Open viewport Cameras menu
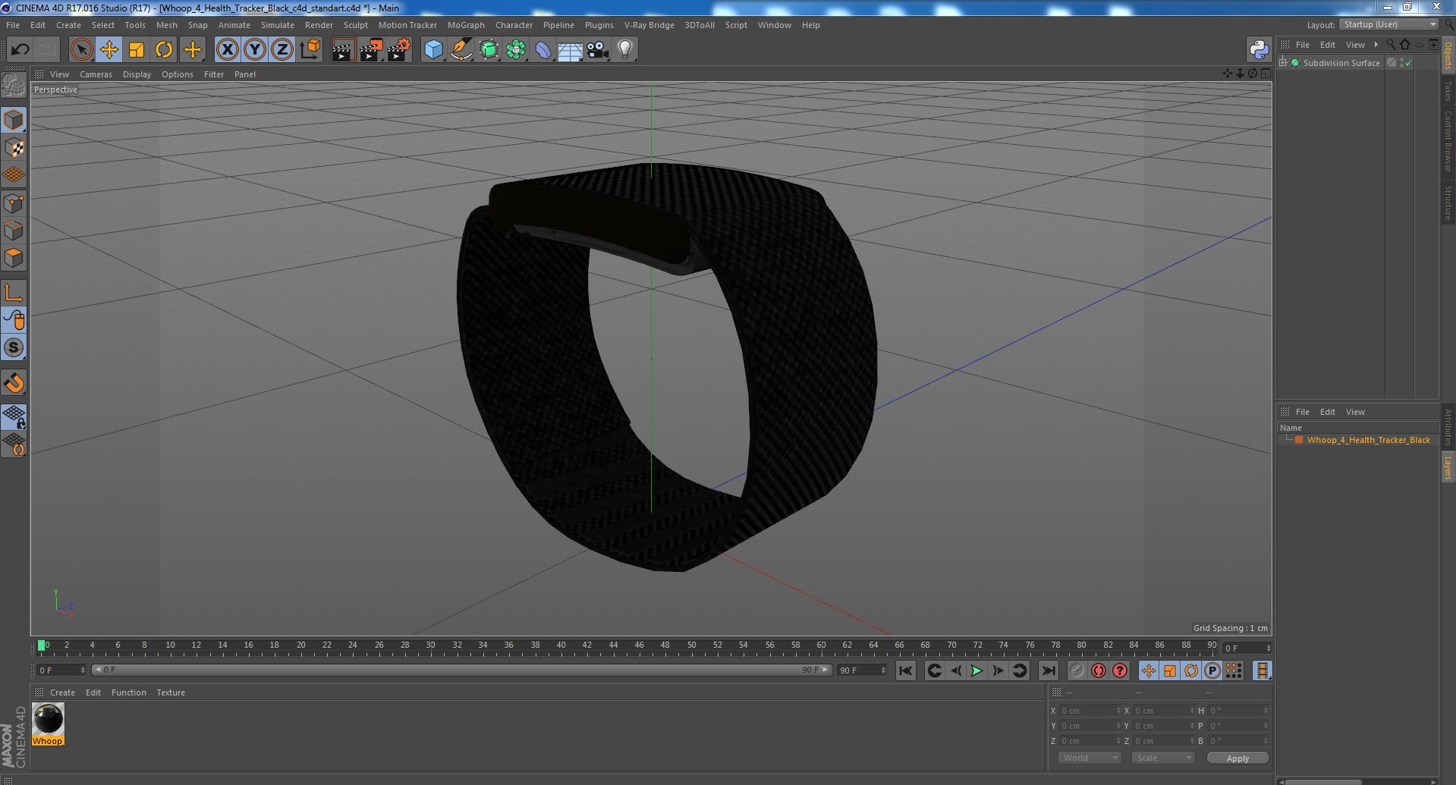The width and height of the screenshot is (1456, 785). click(96, 74)
